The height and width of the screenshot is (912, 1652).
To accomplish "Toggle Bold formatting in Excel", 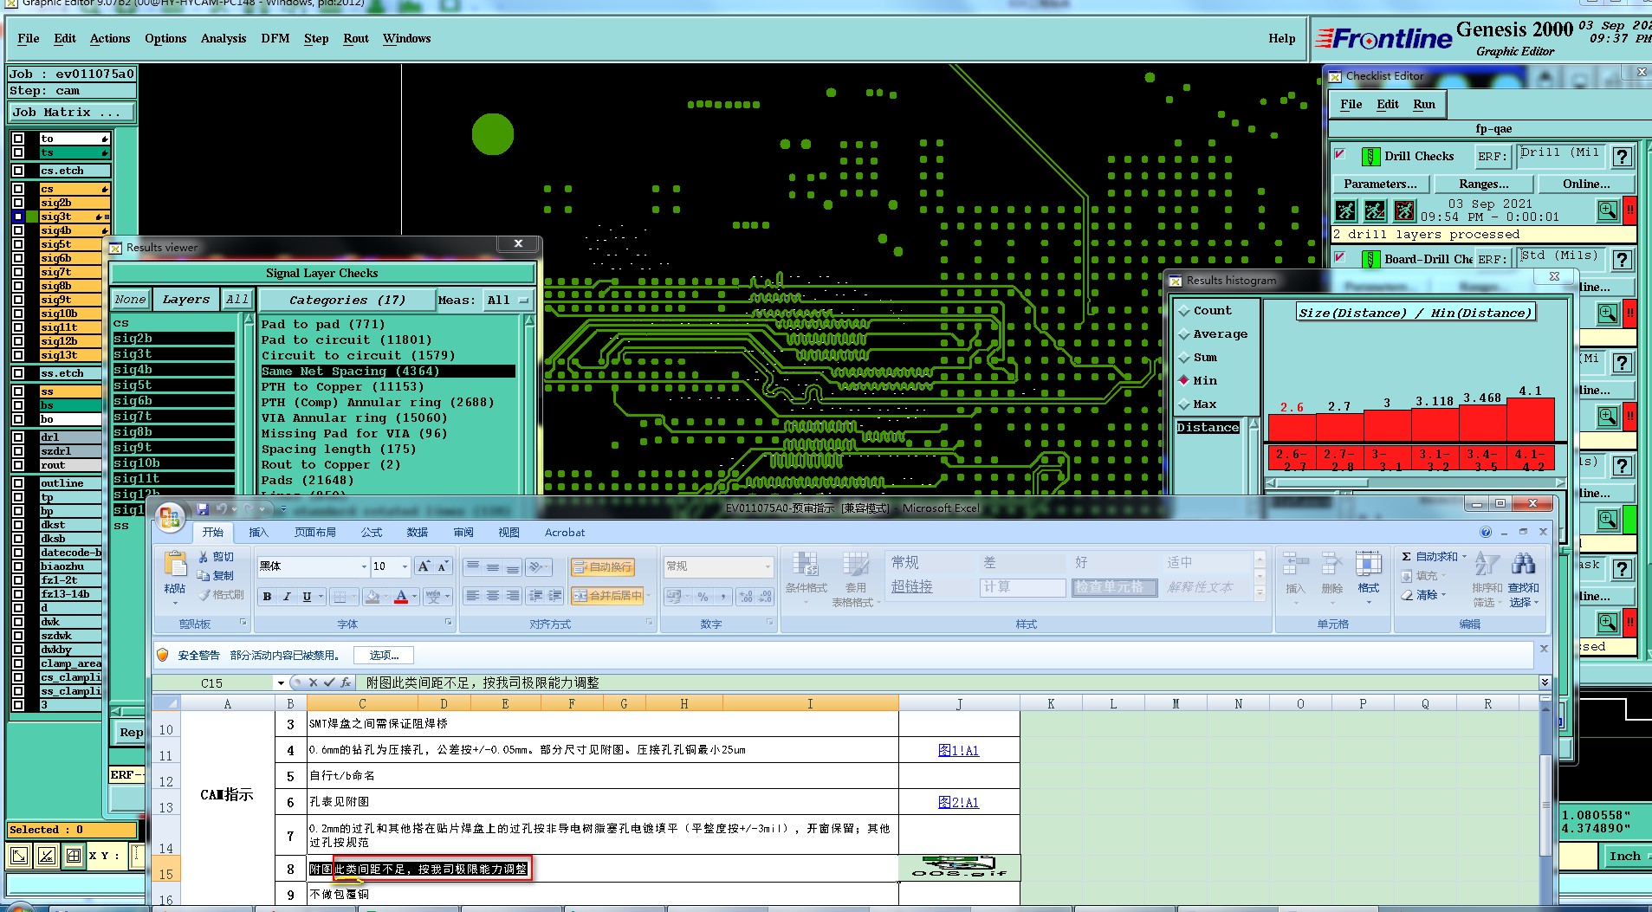I will point(268,597).
